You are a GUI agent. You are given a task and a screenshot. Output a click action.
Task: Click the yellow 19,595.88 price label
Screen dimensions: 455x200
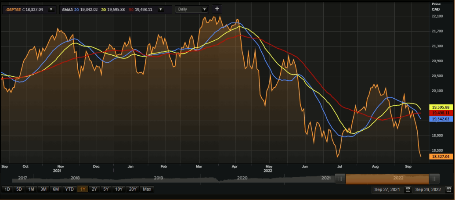pos(441,107)
